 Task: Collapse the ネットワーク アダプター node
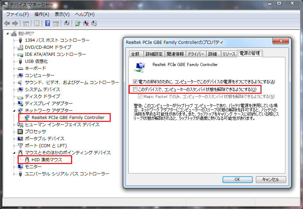coord(14,111)
